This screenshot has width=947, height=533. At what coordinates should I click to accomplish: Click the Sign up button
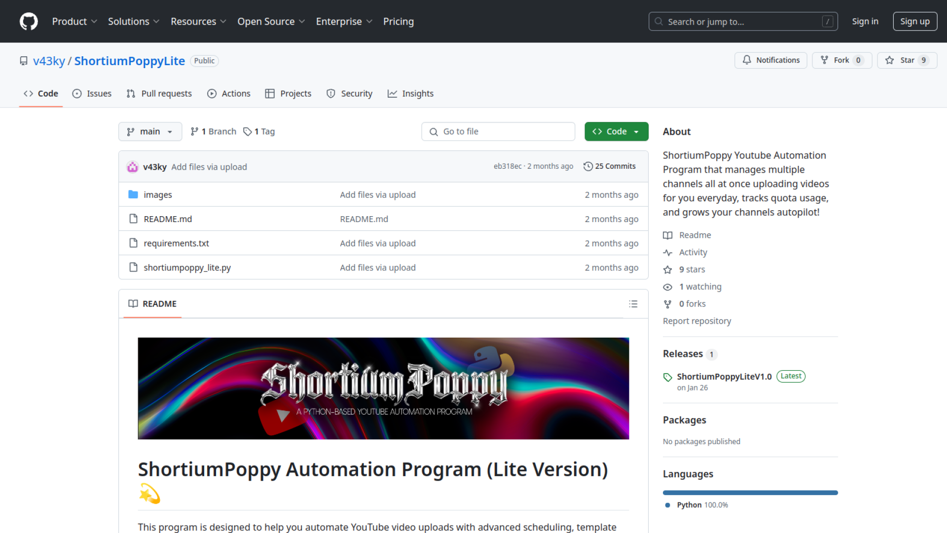pos(914,21)
